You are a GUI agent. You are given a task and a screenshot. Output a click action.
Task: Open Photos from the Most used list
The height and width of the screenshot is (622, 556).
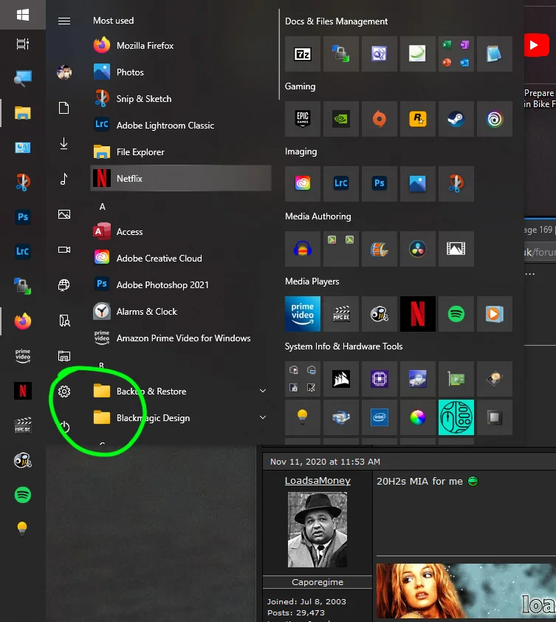(181, 72)
